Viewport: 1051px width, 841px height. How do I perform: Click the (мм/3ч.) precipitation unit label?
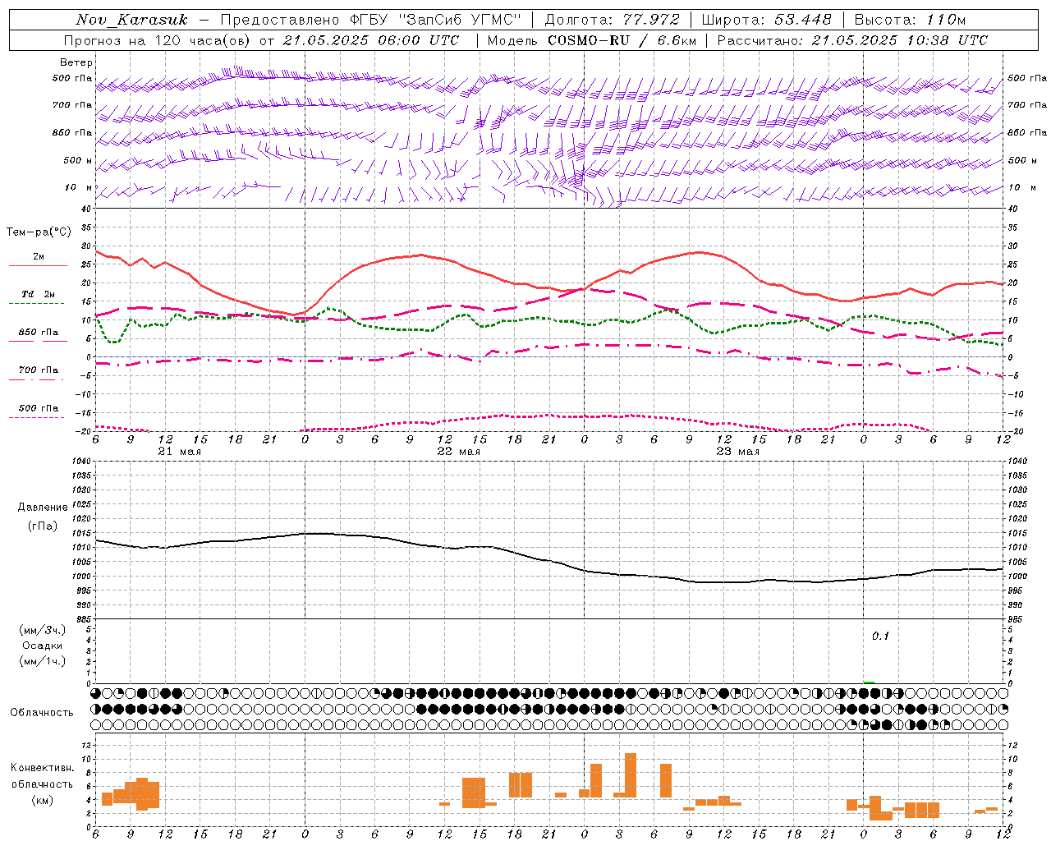43,630
